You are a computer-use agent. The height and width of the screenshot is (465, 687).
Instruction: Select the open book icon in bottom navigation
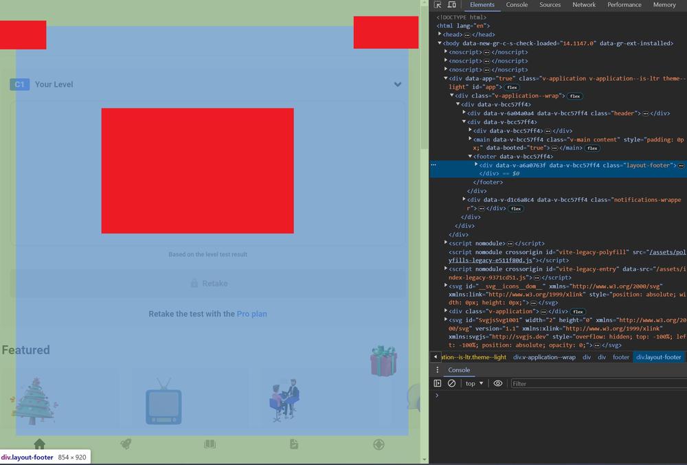click(x=210, y=444)
